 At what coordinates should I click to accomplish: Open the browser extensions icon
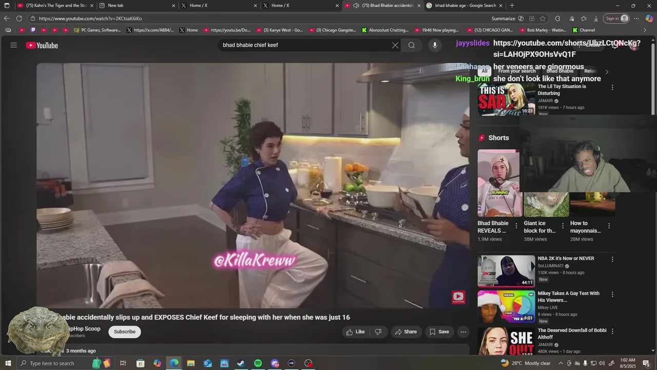pos(557,18)
